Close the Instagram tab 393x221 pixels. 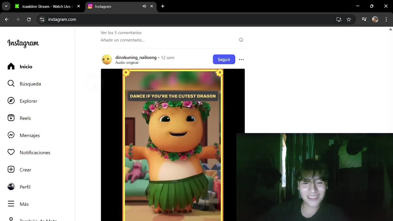[152, 6]
